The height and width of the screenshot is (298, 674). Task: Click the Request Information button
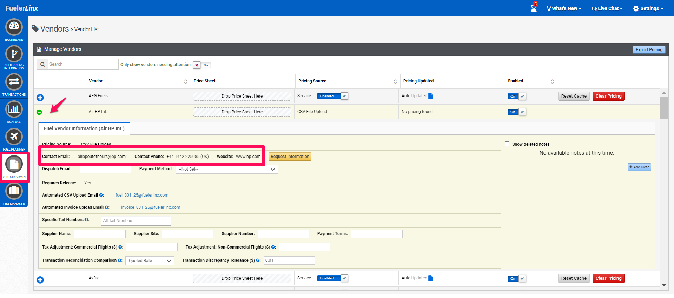(290, 157)
